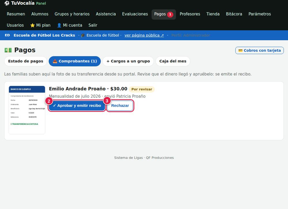The image size is (288, 209).
Task: Open the Evaluaciones page
Action: [x=135, y=14]
